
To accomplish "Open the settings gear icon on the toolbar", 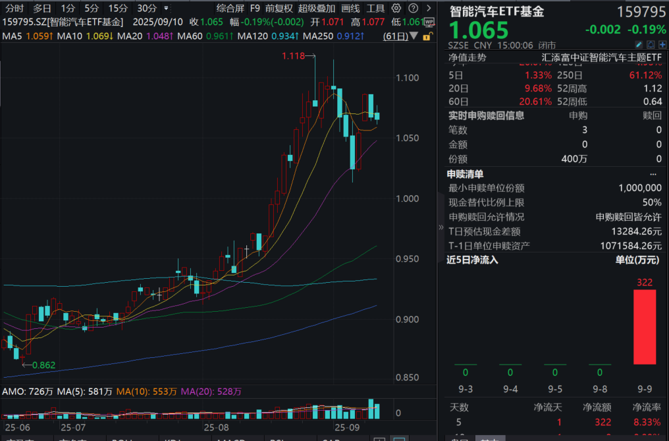I will (x=396, y=9).
